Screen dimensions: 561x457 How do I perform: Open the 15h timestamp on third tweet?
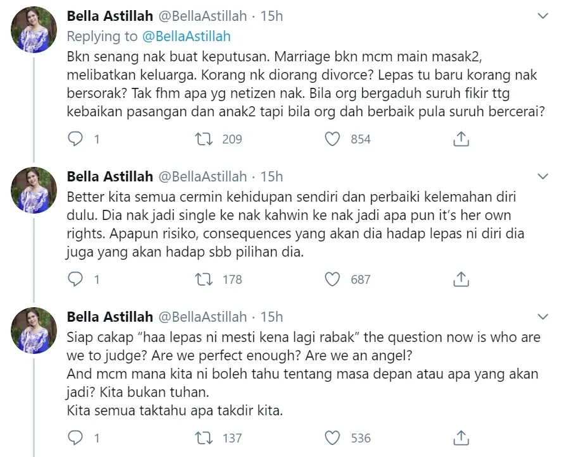[x=272, y=317]
